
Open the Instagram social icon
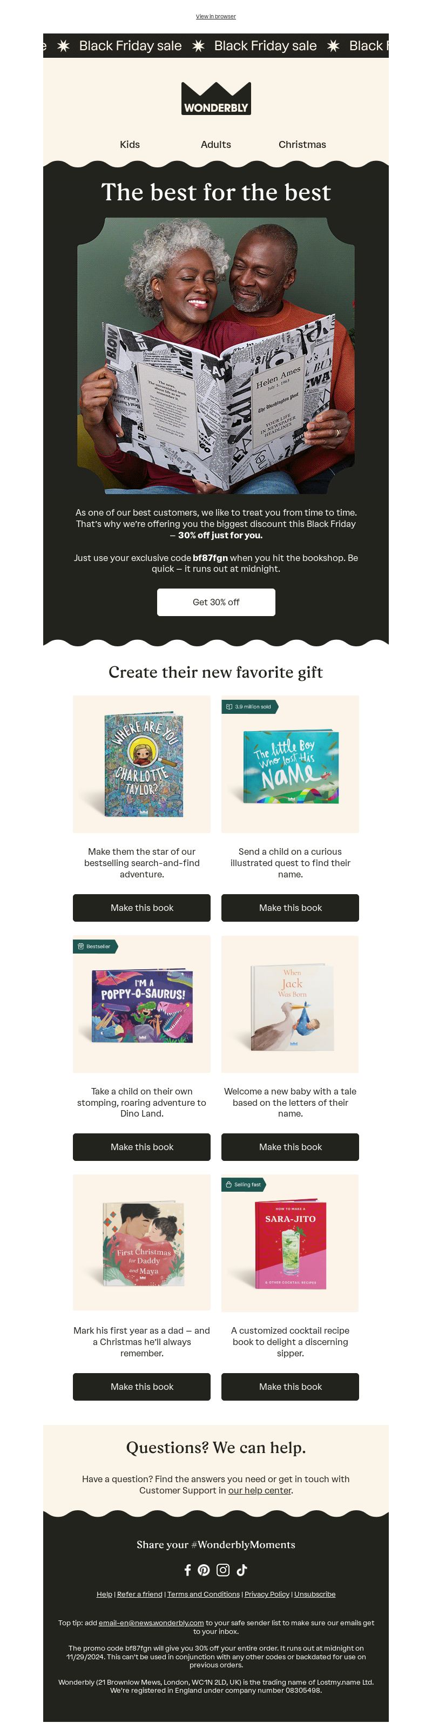[x=224, y=1569]
